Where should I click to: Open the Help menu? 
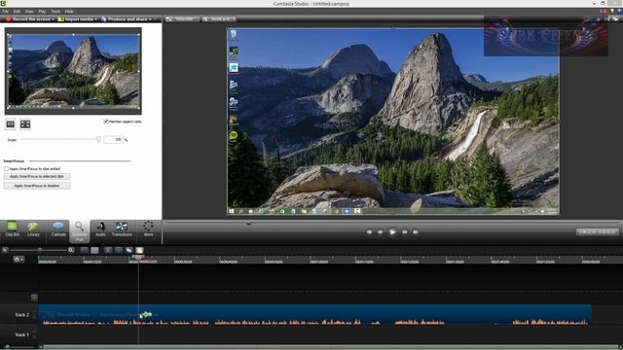pyautogui.click(x=69, y=12)
